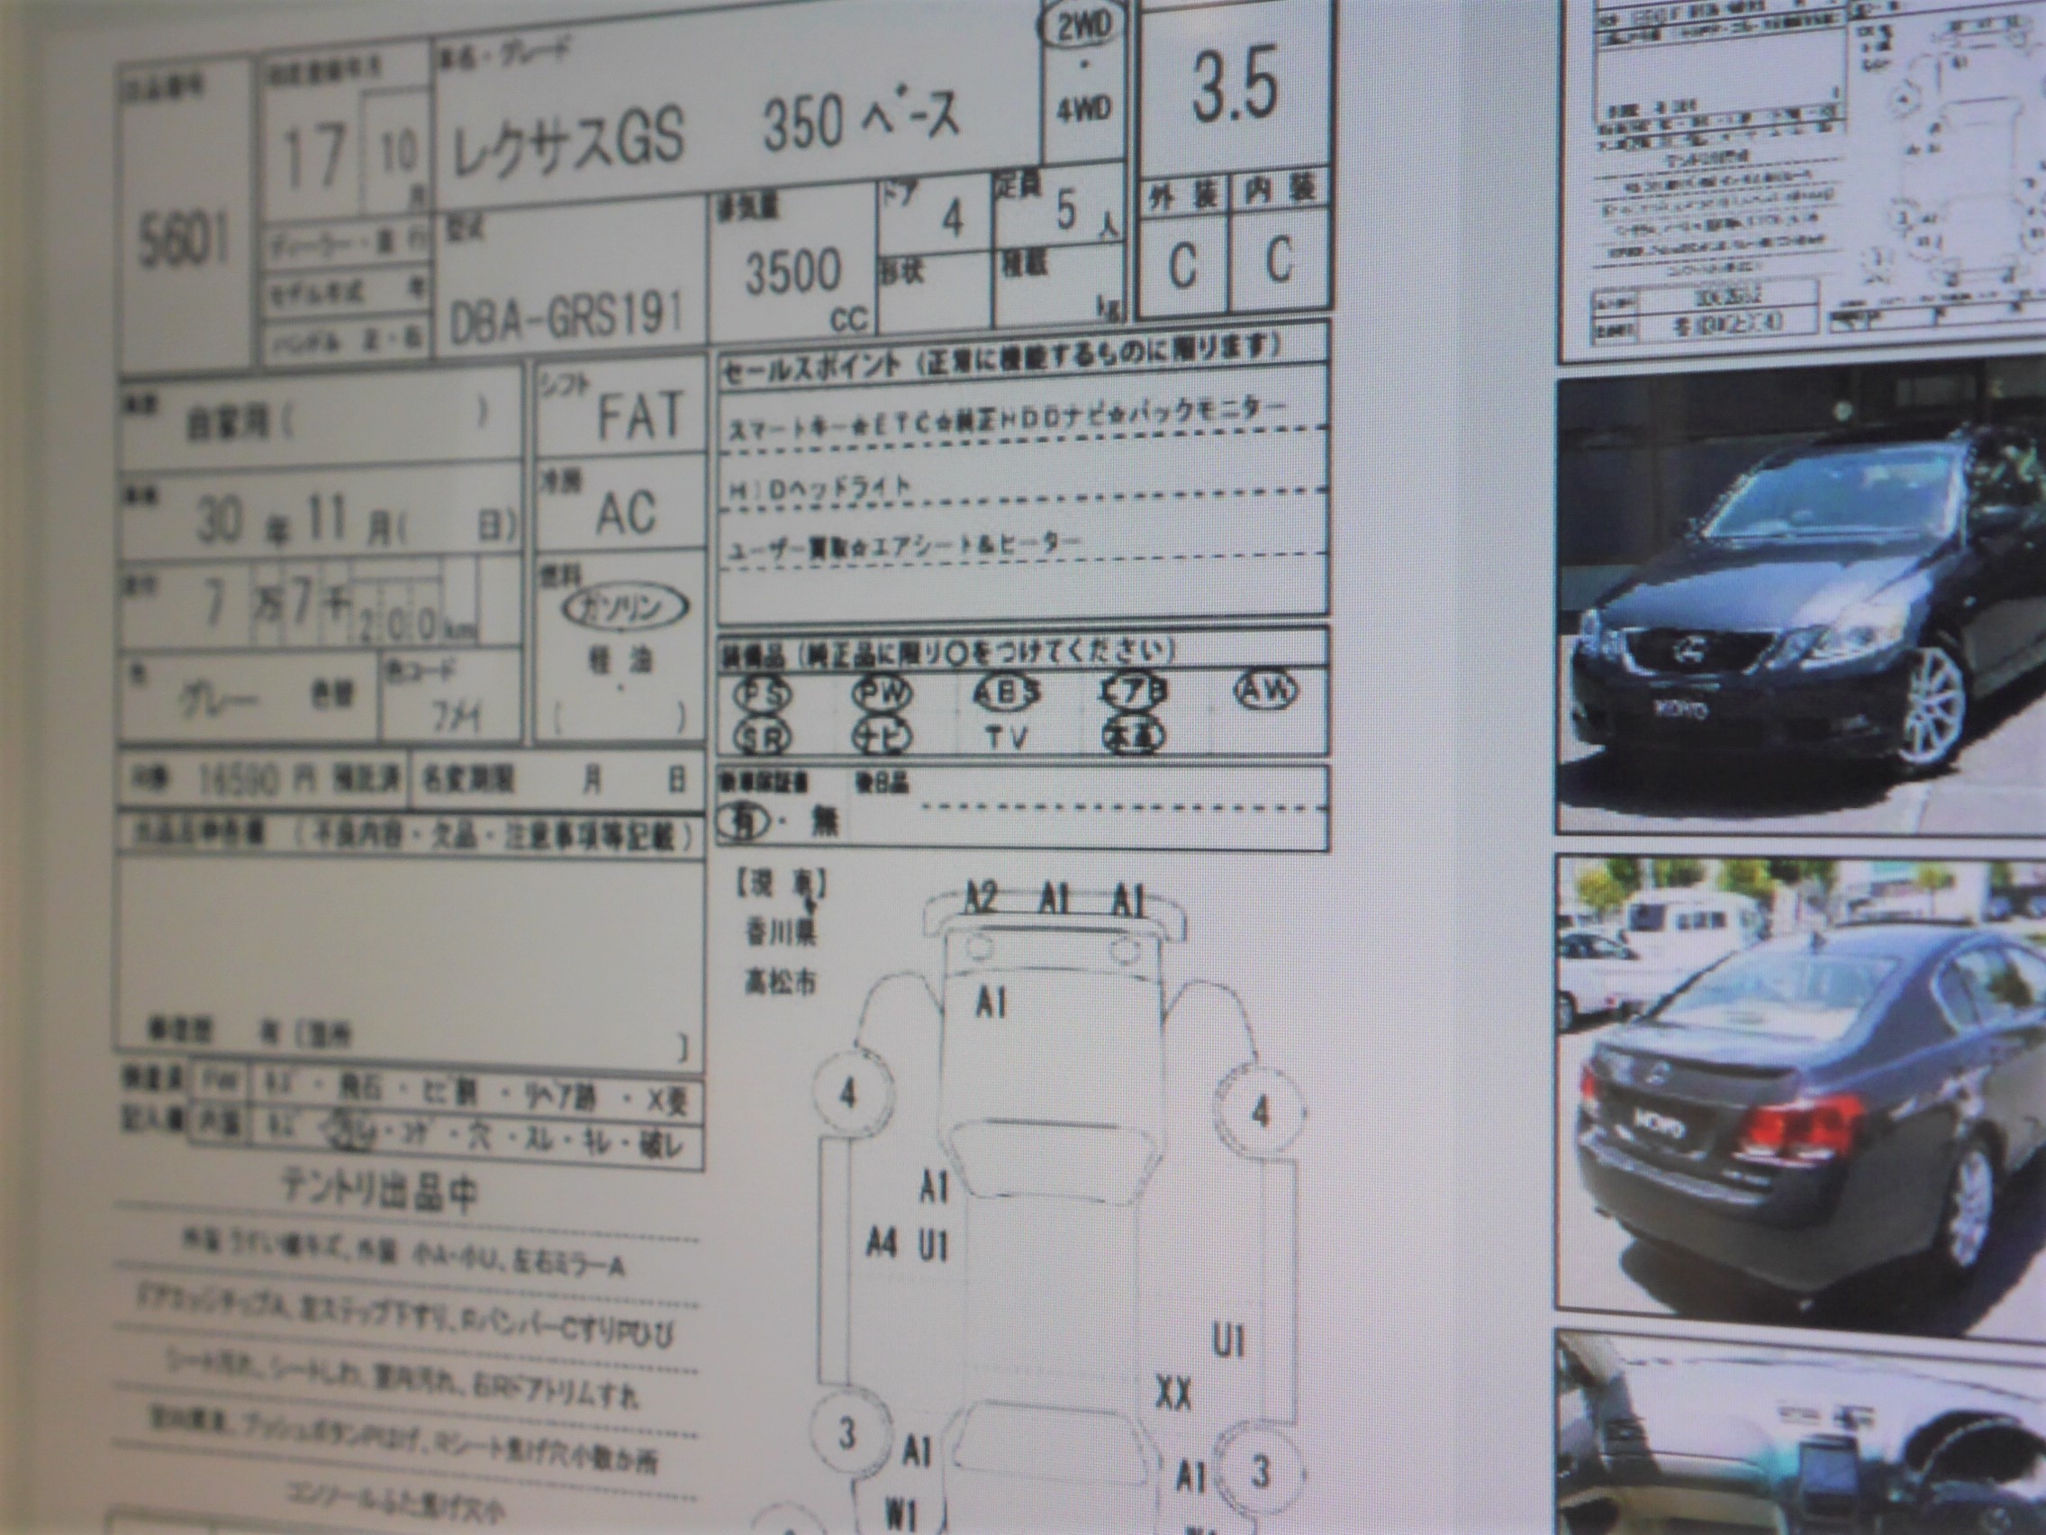
Task: Click the uncircled TV equipment label
Action: pos(1005,737)
